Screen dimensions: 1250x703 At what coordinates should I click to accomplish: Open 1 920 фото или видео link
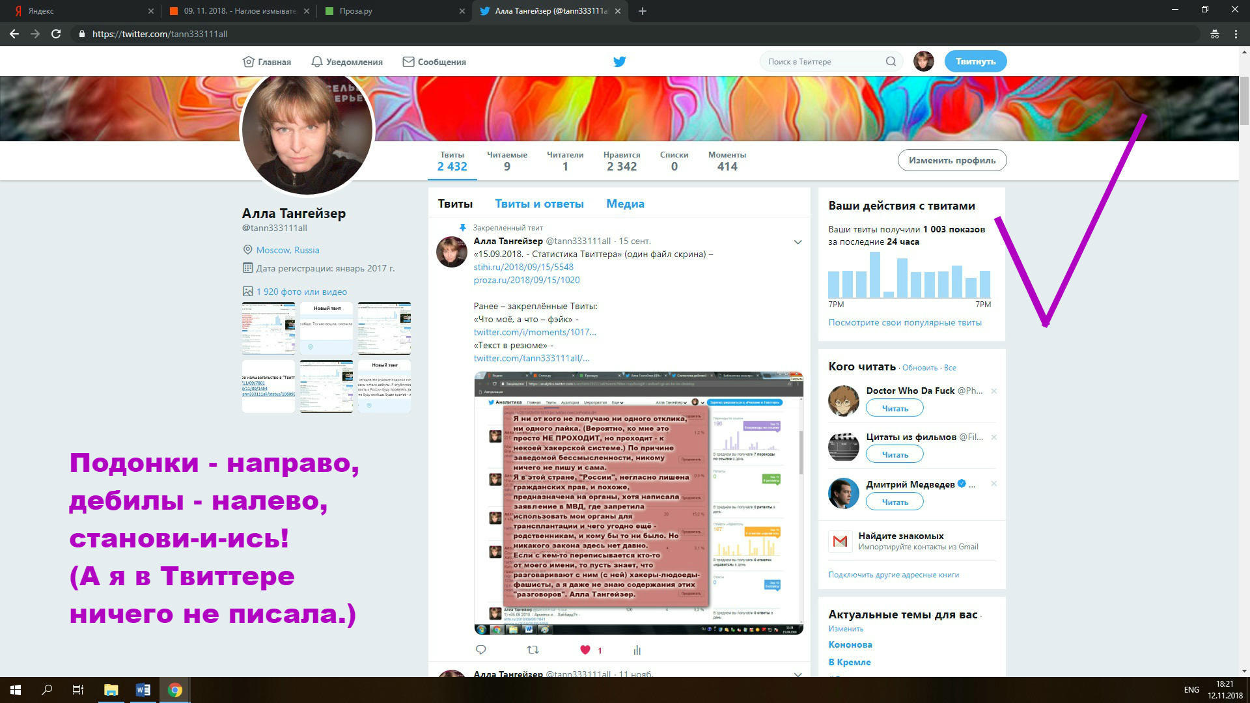coord(301,292)
